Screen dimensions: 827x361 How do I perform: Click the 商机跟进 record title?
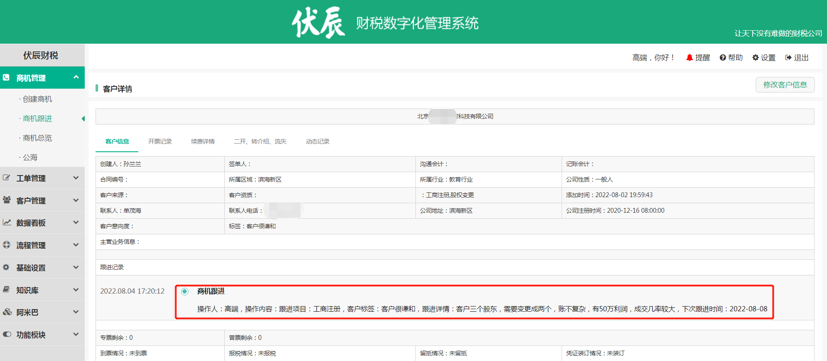pyautogui.click(x=211, y=291)
